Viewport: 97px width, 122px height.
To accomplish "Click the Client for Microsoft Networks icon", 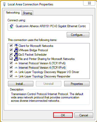I will point(16,46).
